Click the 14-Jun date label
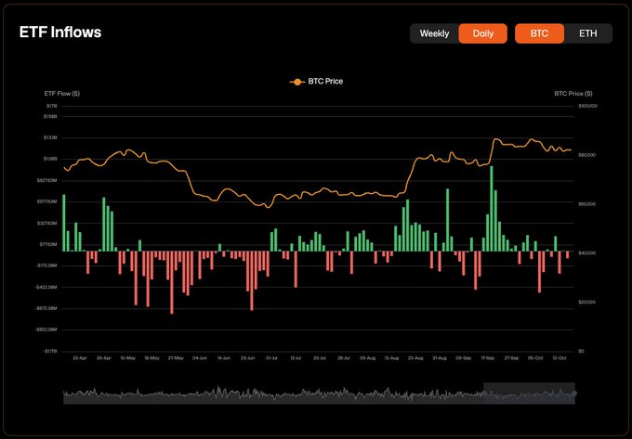The height and width of the screenshot is (439, 632). [224, 358]
